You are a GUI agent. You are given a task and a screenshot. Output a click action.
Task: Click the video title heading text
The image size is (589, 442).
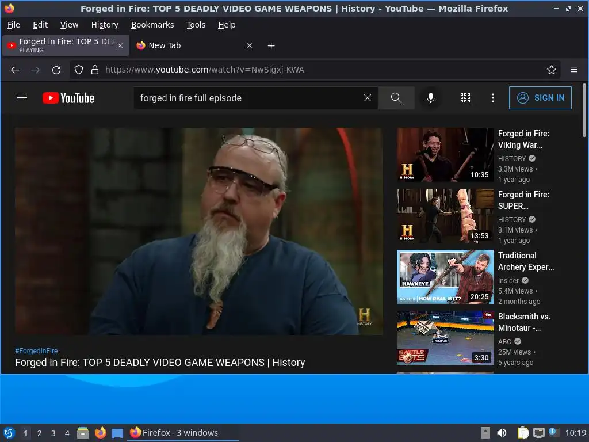point(160,363)
